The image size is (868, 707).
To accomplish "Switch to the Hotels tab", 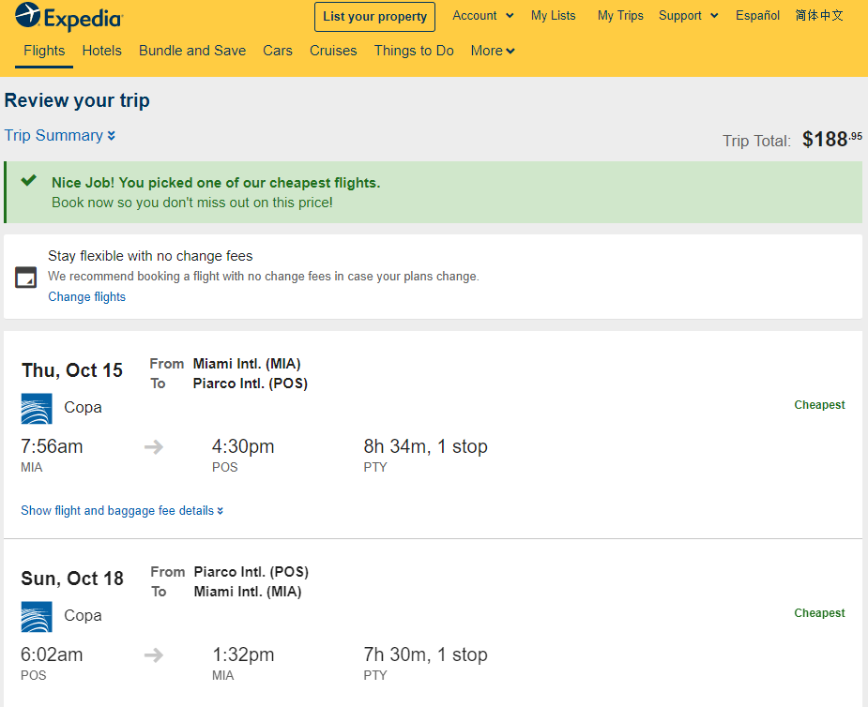I will (102, 51).
